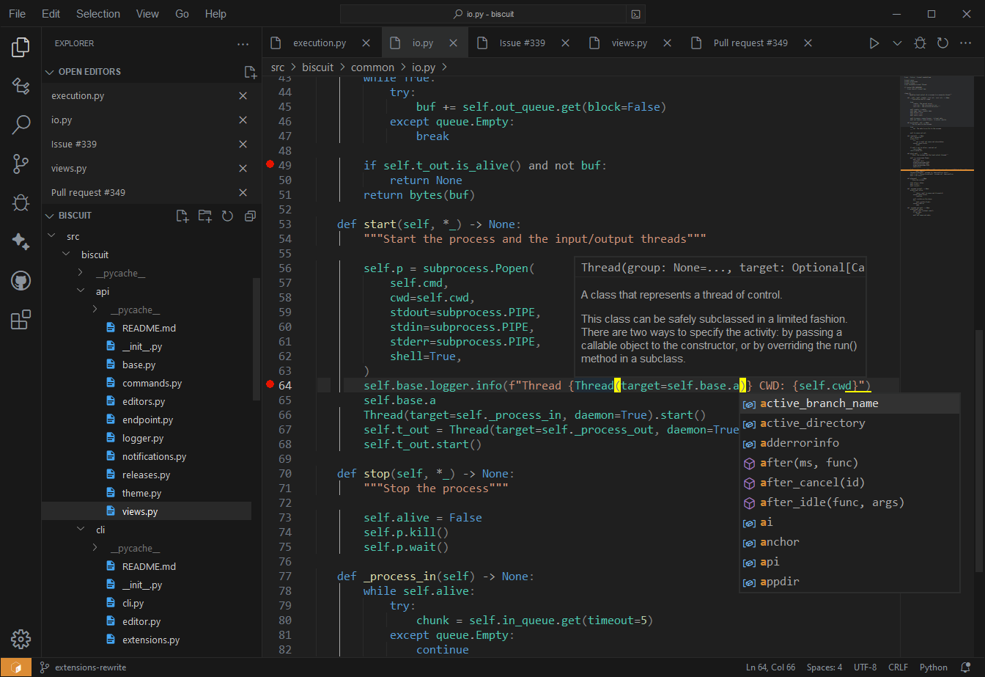Open the Outline icon in activity bar
Viewport: 985px width, 677px height.
21,87
